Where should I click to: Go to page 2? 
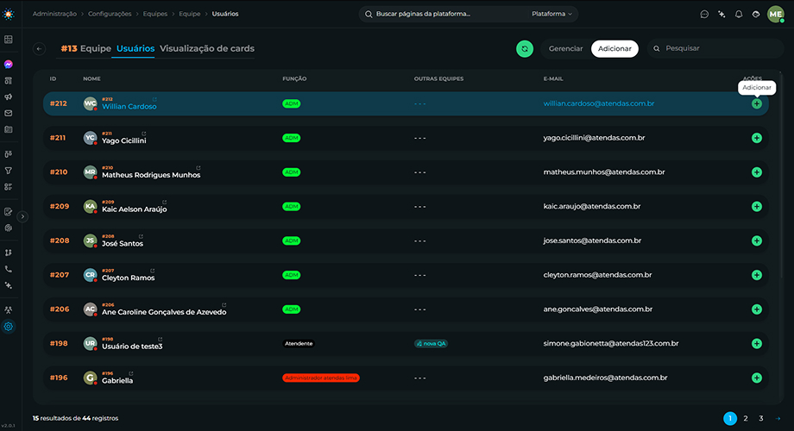coord(746,418)
